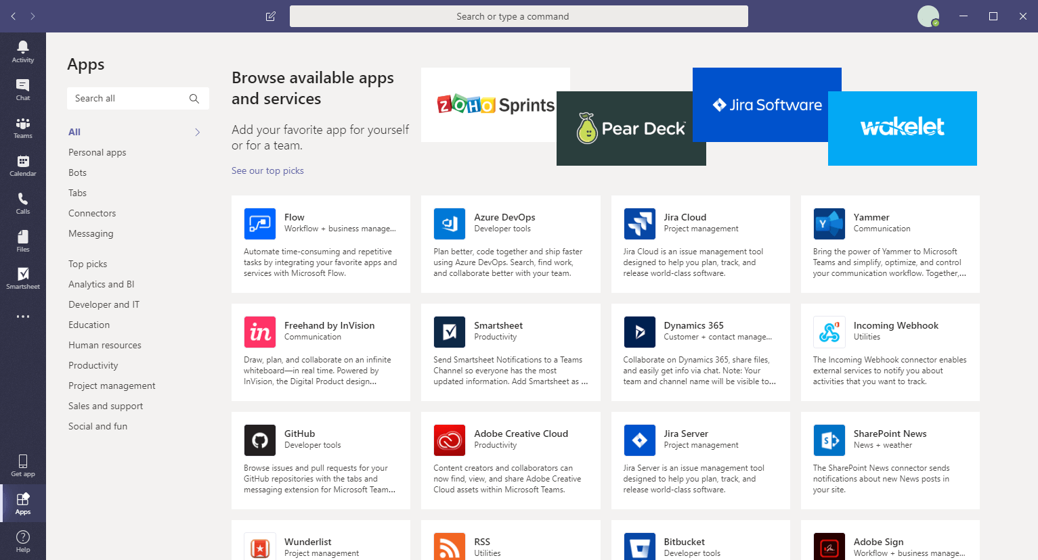Click the Search or type a command bar
Viewport: 1038px width, 560px height.
point(519,16)
